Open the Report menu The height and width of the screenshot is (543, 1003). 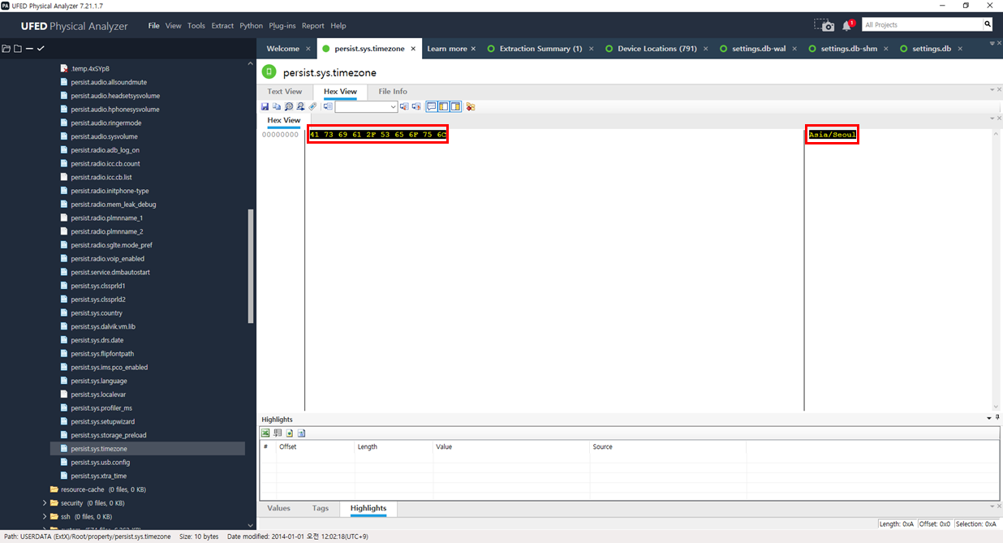[313, 26]
